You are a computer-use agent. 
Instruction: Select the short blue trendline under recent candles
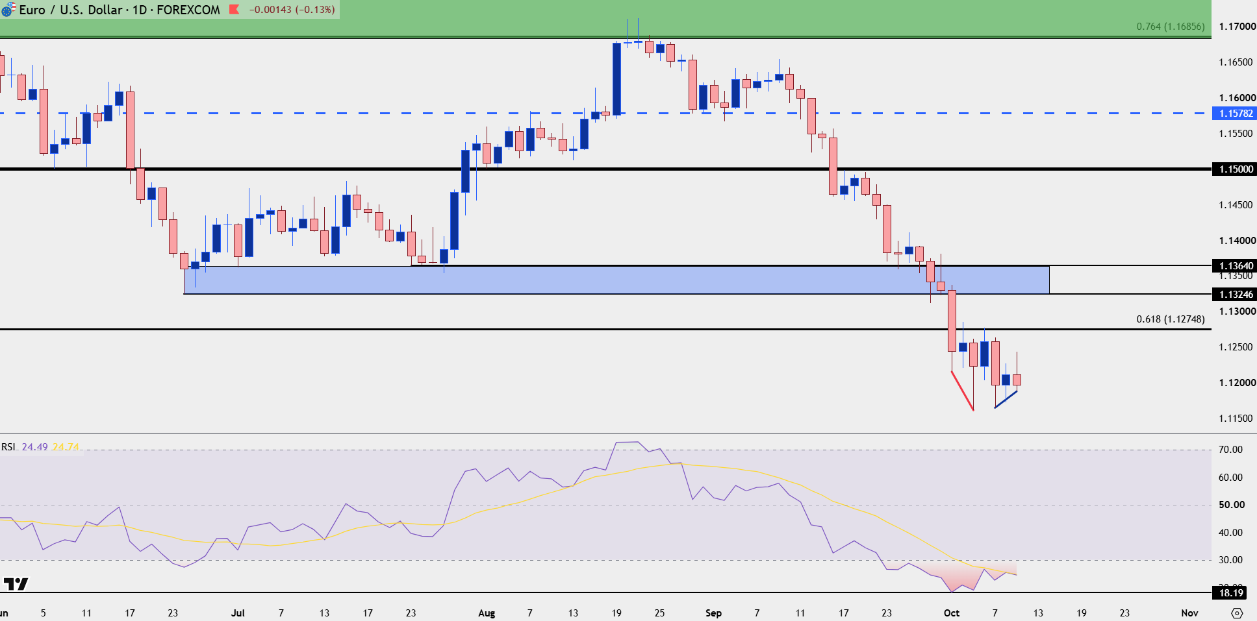pos(1006,399)
